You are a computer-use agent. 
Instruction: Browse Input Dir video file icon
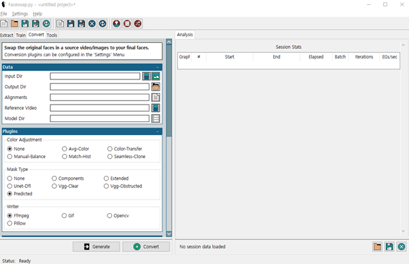[x=146, y=77]
